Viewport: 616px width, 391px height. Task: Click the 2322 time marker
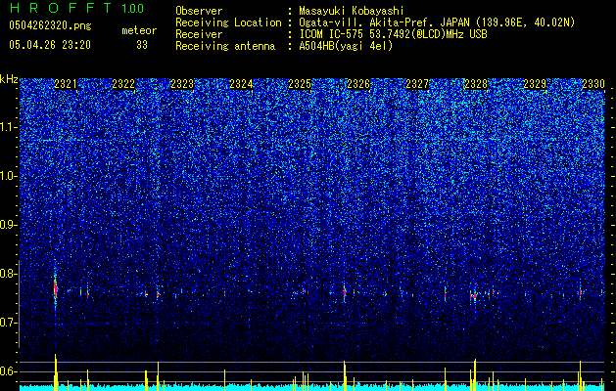pyautogui.click(x=123, y=84)
